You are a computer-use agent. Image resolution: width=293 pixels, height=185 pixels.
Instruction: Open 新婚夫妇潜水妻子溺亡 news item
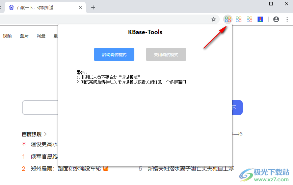click(x=191, y=168)
